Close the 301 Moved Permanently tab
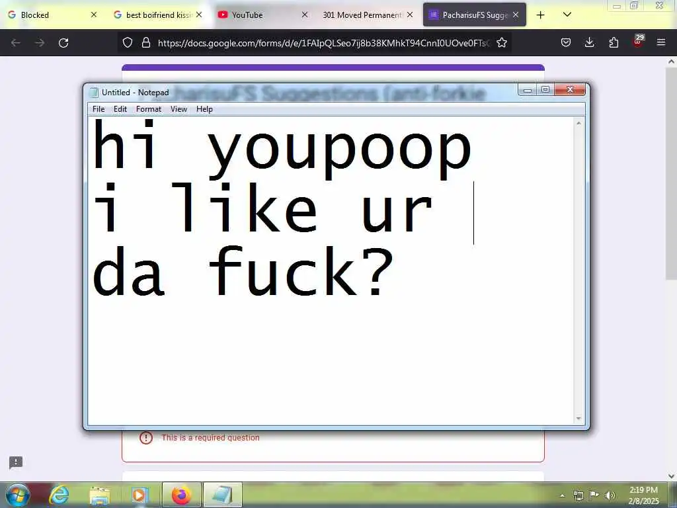The image size is (677, 508). pyautogui.click(x=410, y=15)
